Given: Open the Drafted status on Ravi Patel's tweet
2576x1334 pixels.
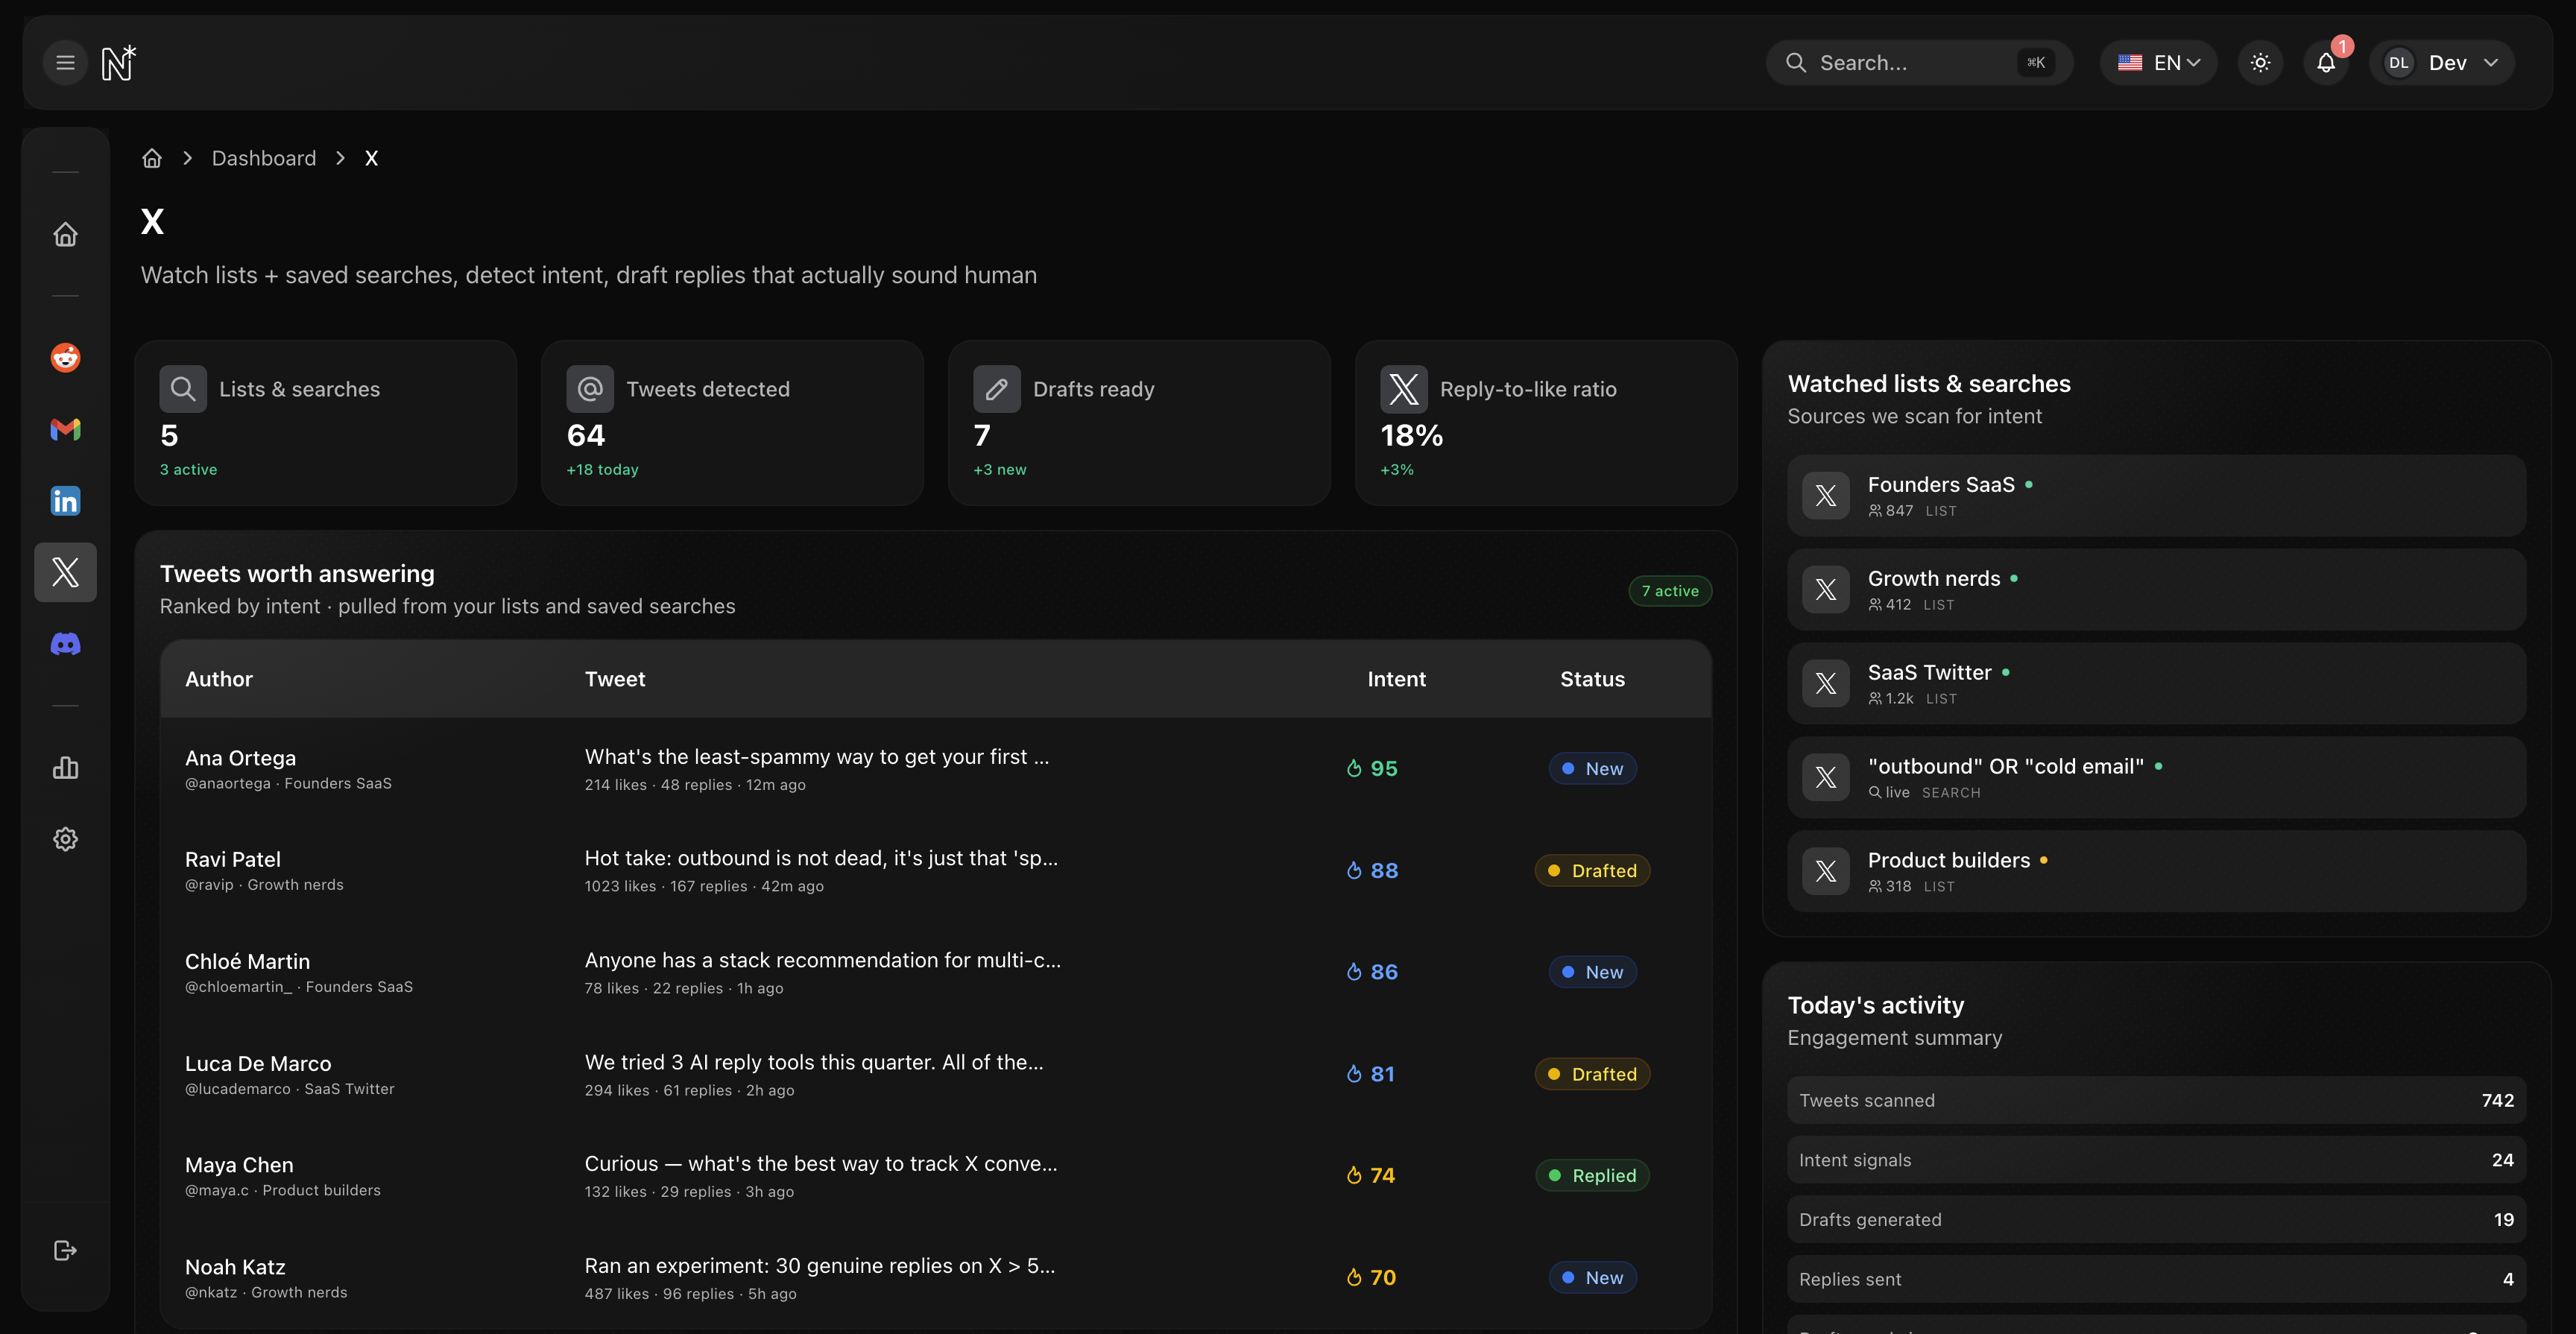Looking at the screenshot, I should pos(1592,870).
